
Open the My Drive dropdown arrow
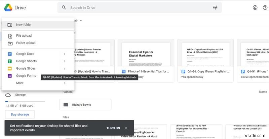[81, 21]
